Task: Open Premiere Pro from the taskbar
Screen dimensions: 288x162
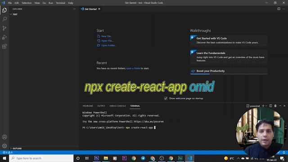Action: pyautogui.click(x=124, y=158)
